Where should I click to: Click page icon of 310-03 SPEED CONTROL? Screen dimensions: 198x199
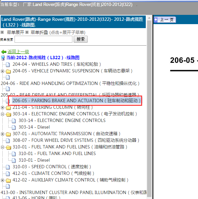8,167
